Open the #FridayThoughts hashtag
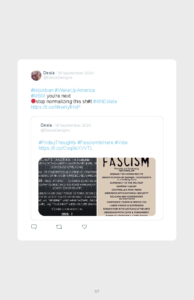The height and width of the screenshot is (300, 194). [57, 143]
